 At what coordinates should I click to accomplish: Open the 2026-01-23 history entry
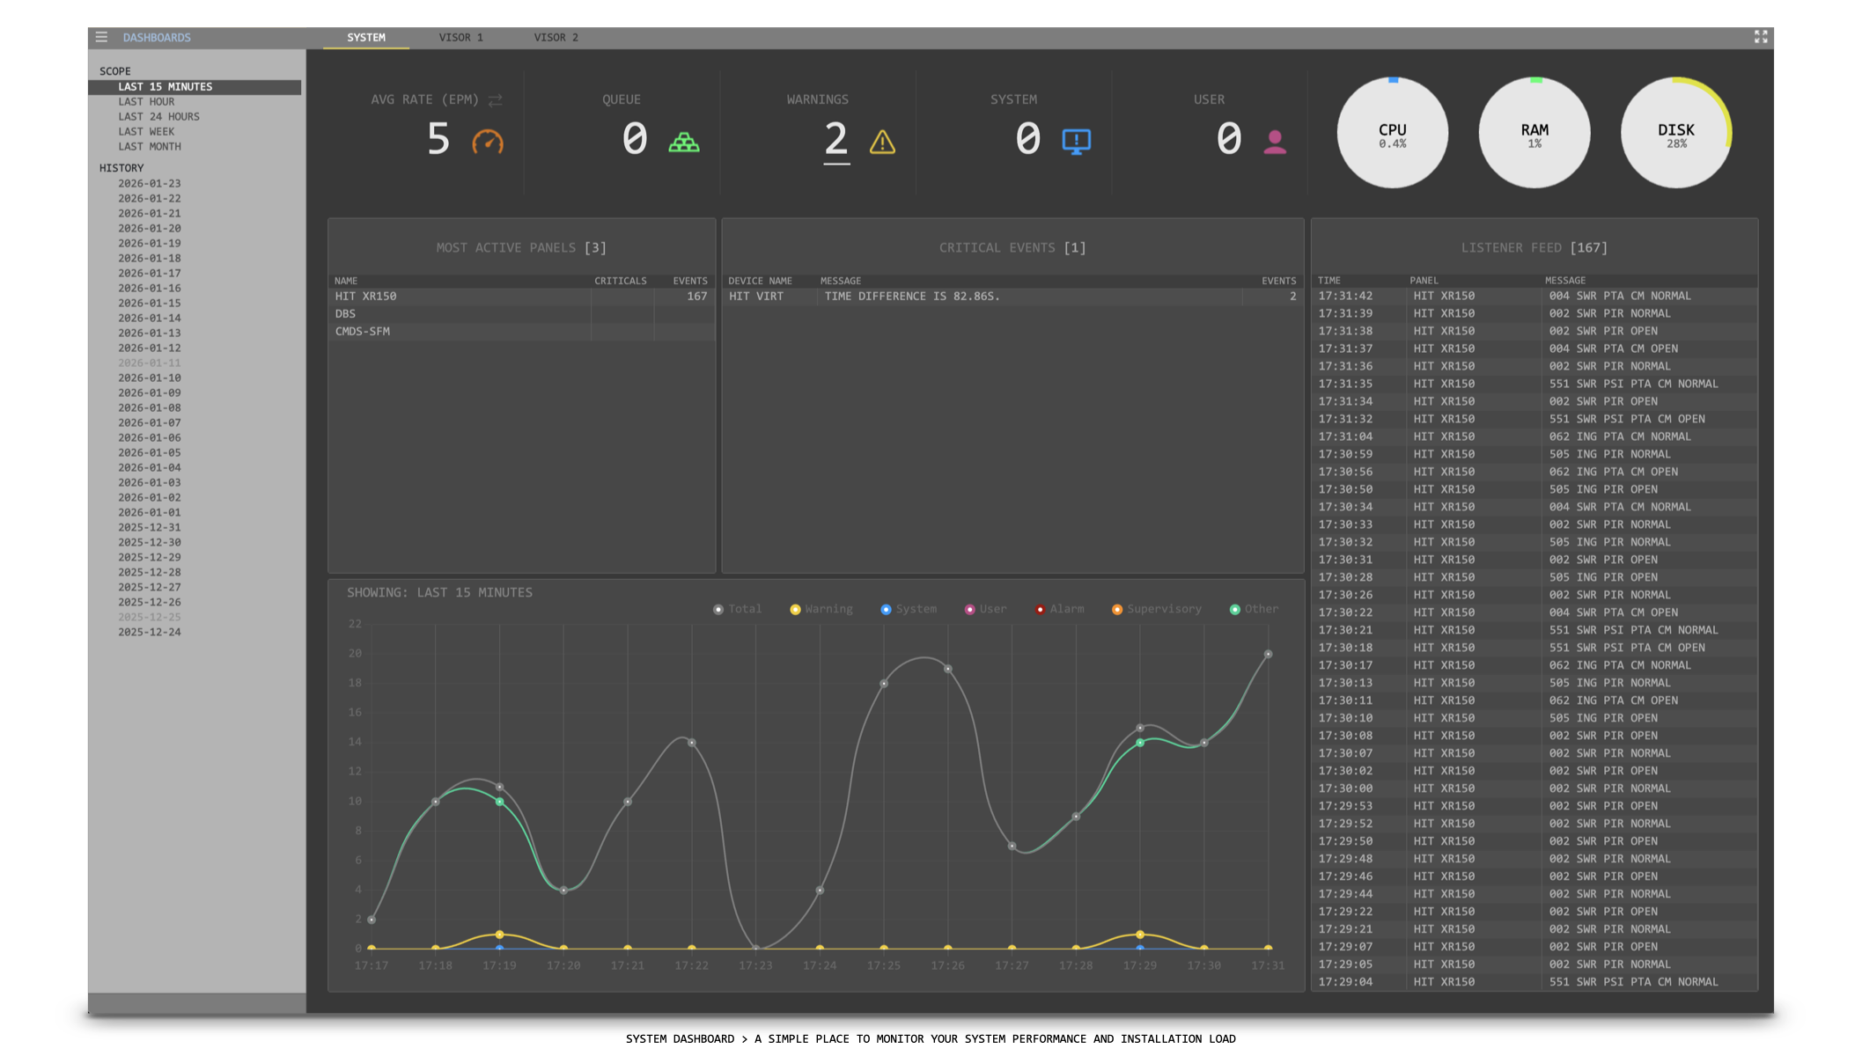click(150, 182)
